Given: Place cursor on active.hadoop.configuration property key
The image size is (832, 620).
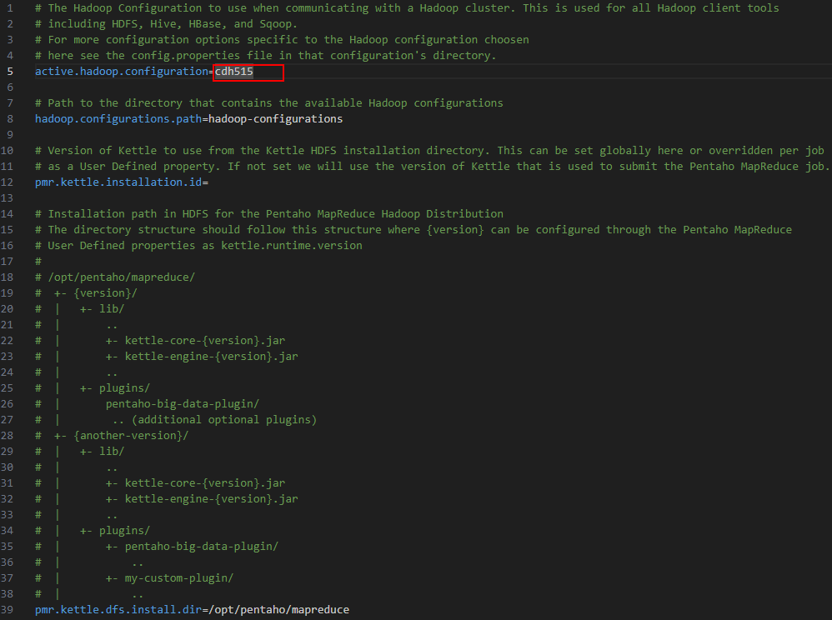Looking at the screenshot, I should 121,72.
